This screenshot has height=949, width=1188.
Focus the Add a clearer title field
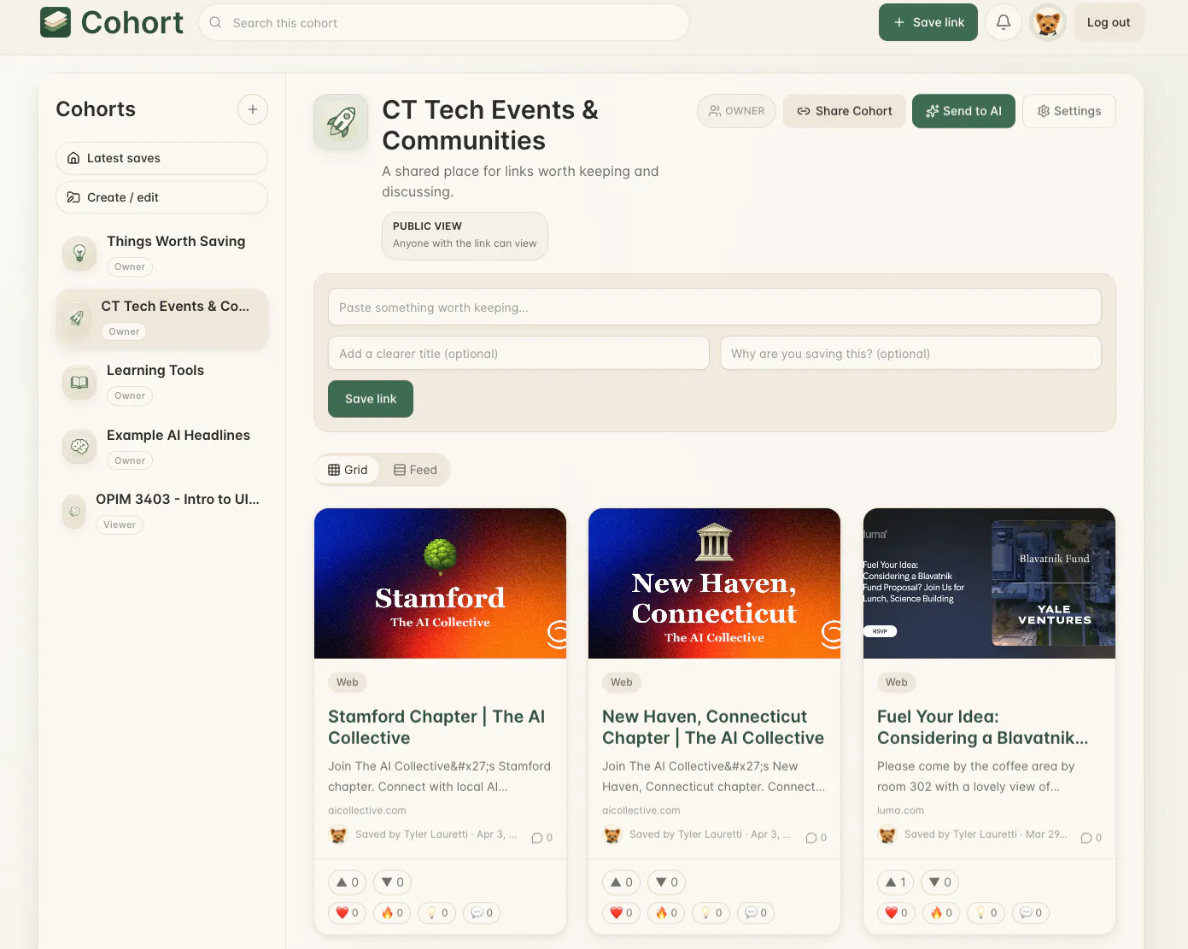(518, 353)
